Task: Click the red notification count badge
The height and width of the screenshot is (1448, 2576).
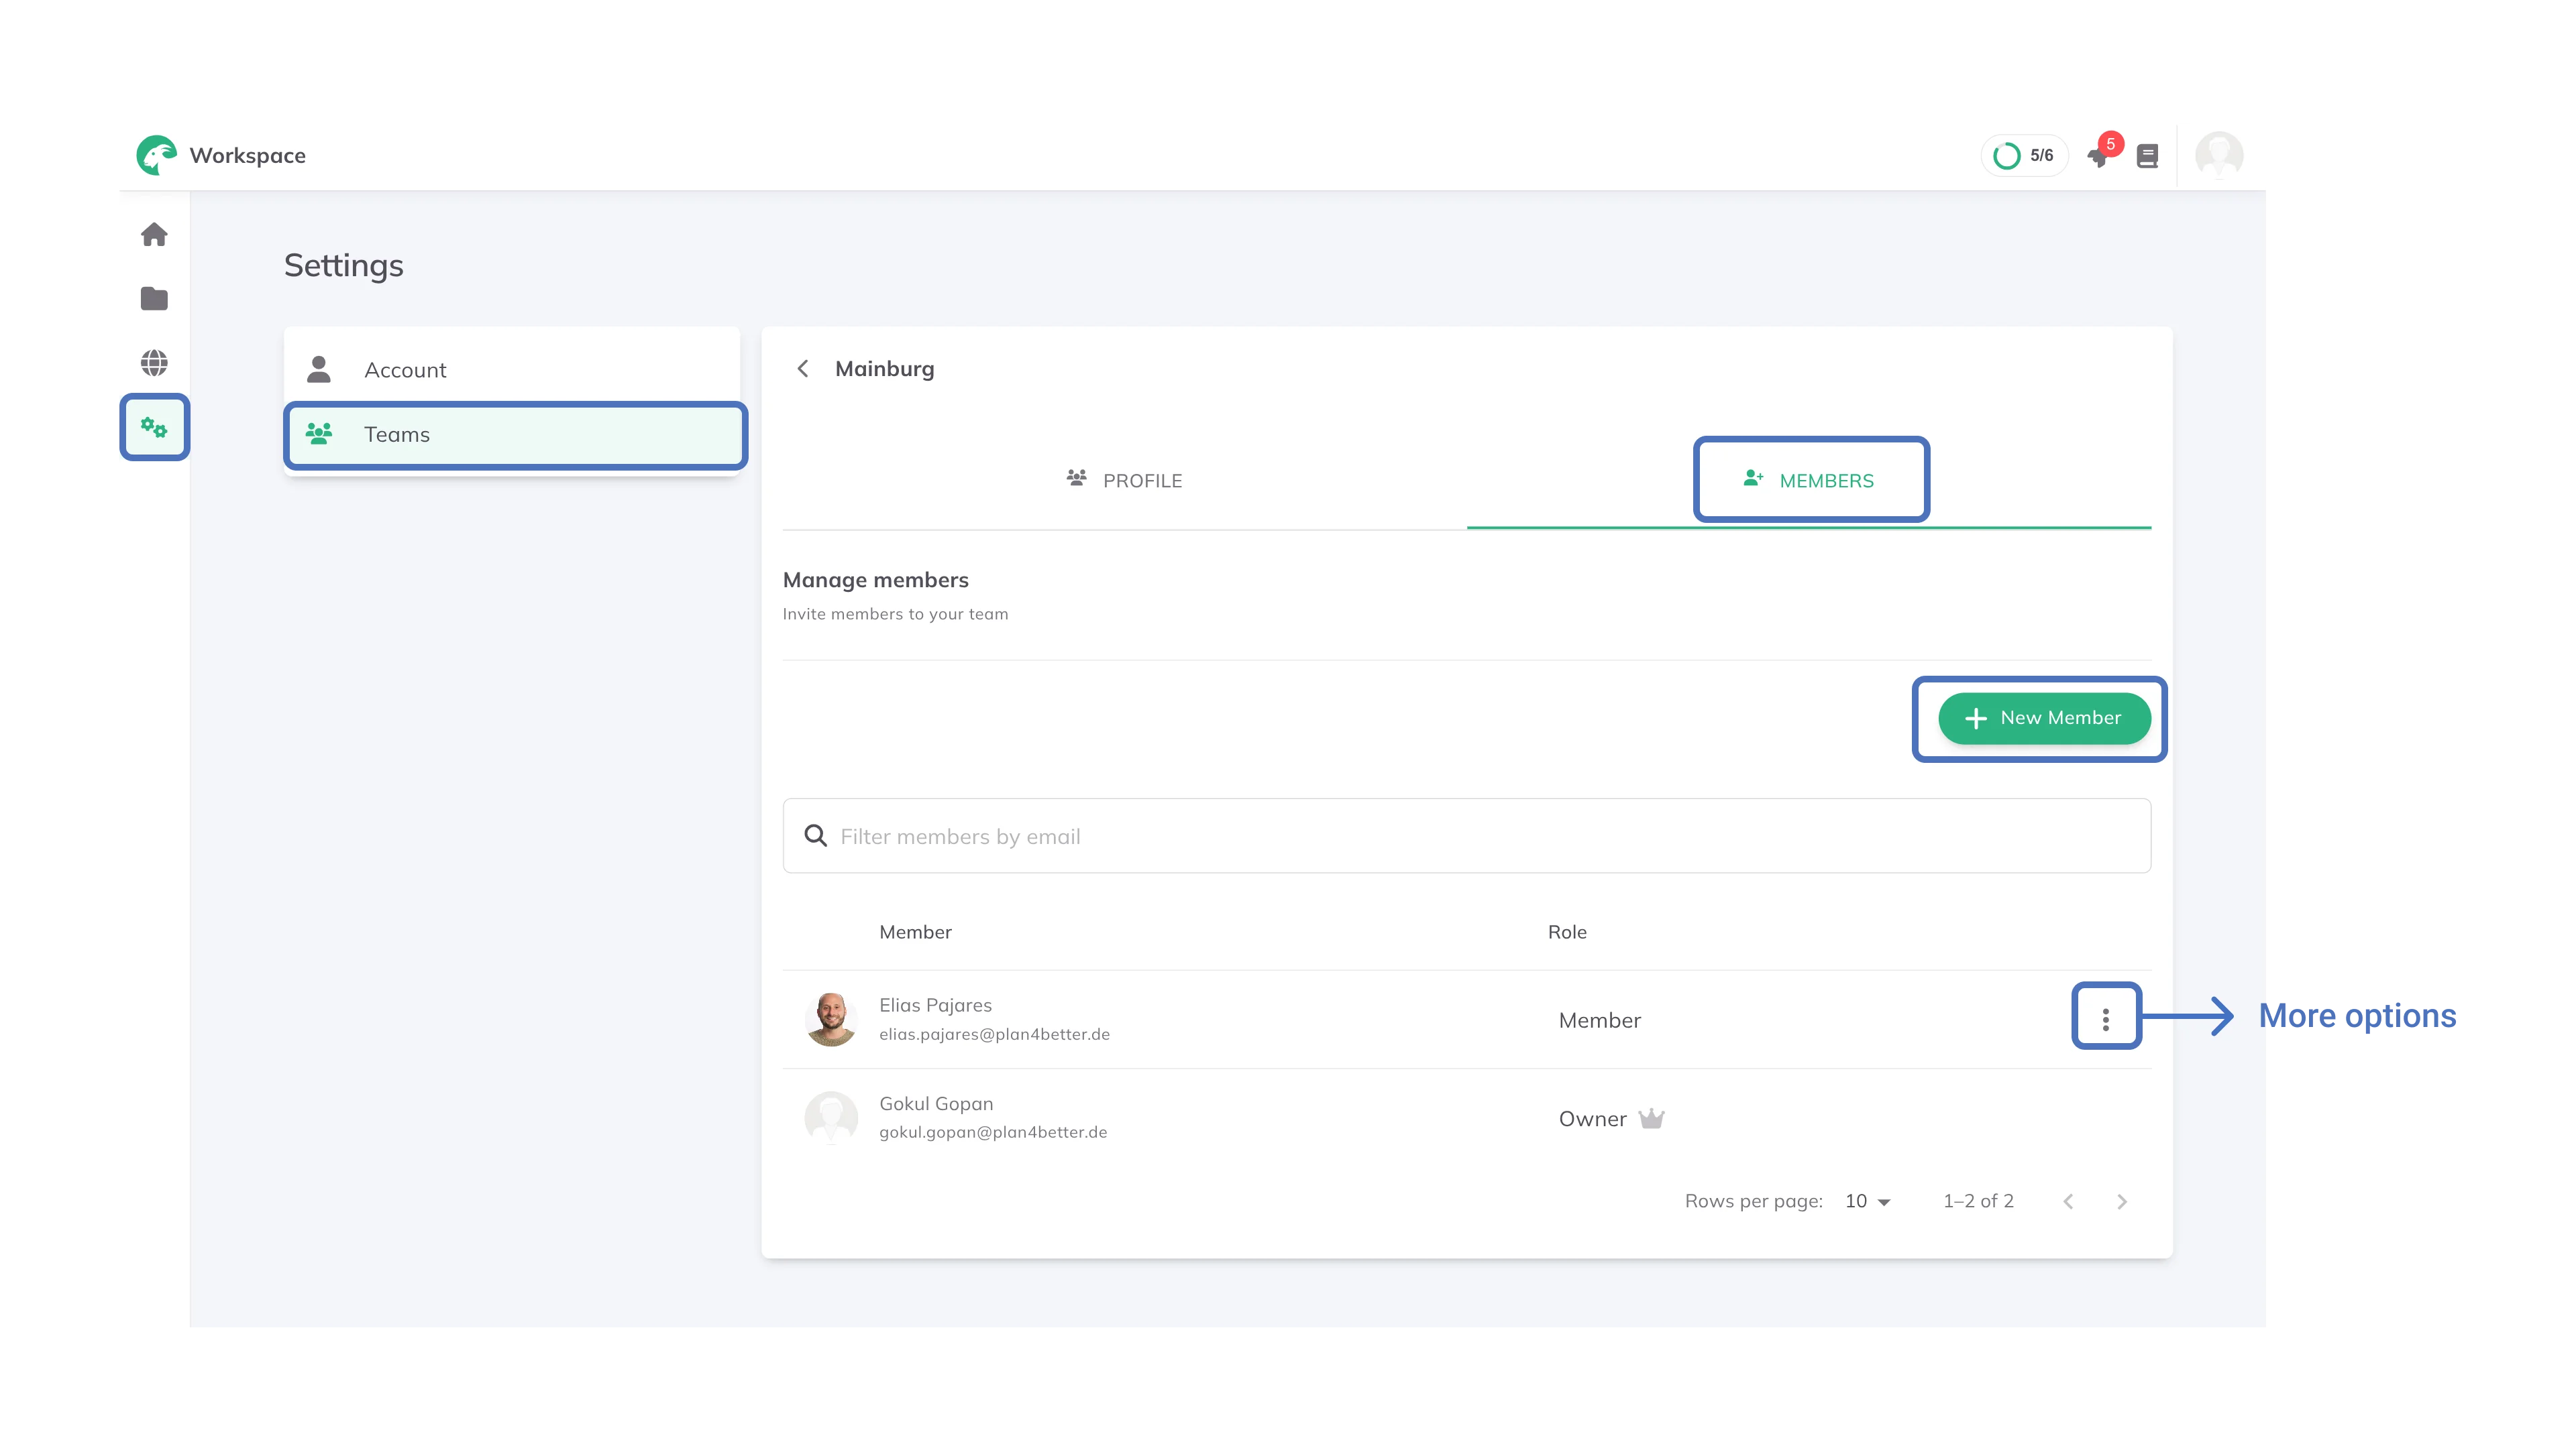Action: [x=2111, y=144]
